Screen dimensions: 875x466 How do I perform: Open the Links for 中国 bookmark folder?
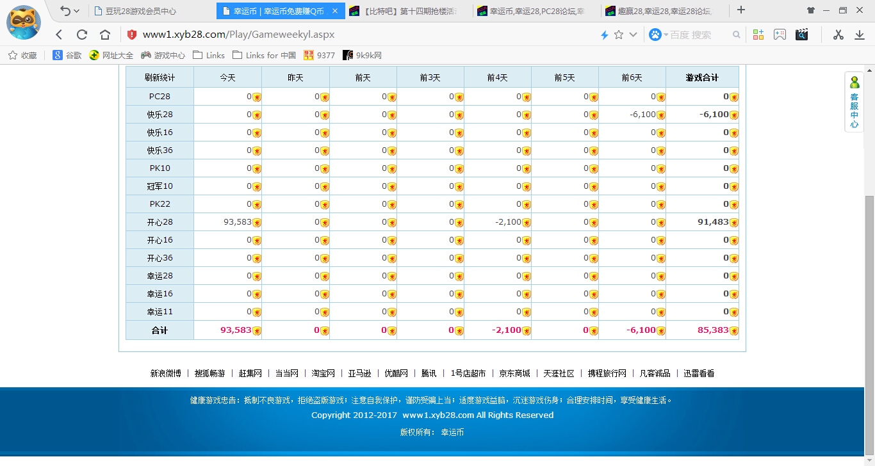coord(265,56)
